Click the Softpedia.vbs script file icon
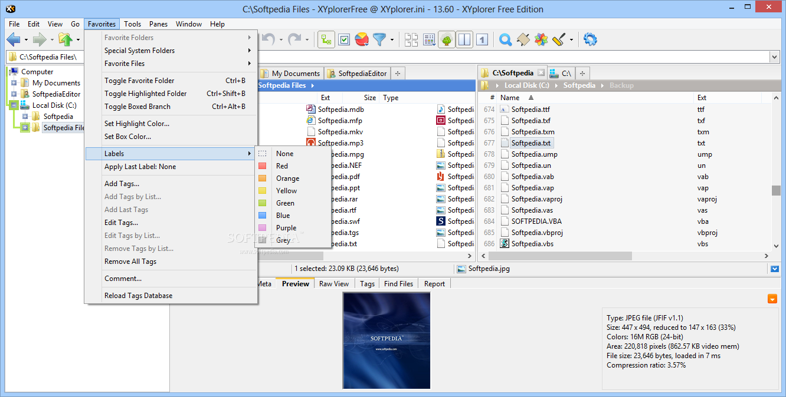786x397 pixels. (504, 244)
